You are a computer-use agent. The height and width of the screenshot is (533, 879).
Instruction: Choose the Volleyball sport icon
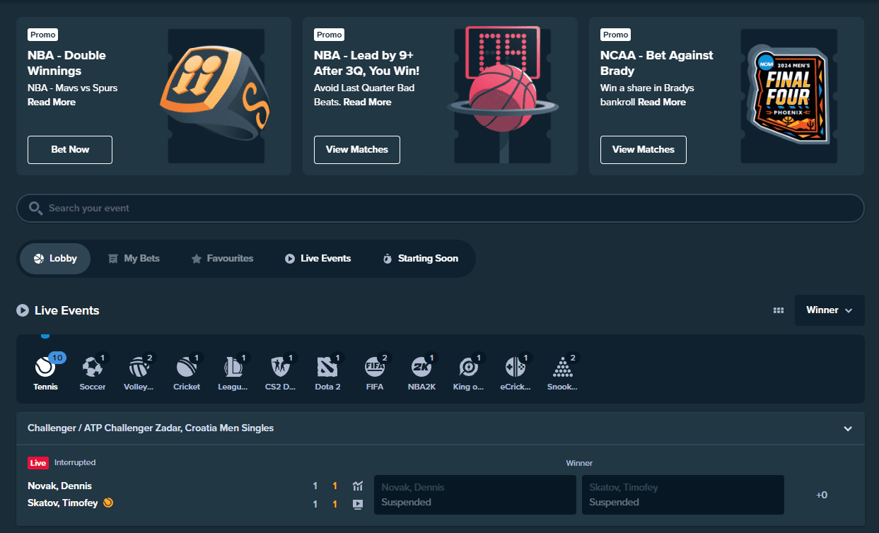[x=139, y=367]
